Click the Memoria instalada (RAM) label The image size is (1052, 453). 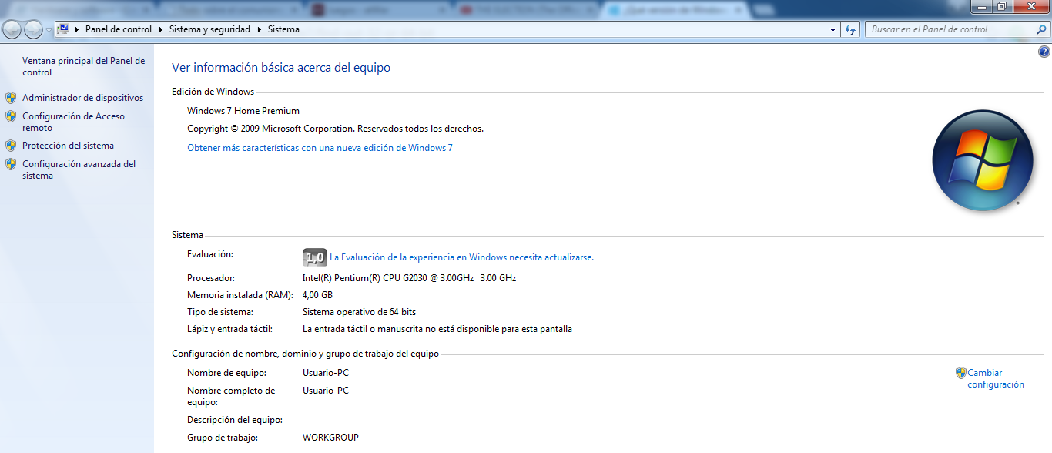pos(240,295)
